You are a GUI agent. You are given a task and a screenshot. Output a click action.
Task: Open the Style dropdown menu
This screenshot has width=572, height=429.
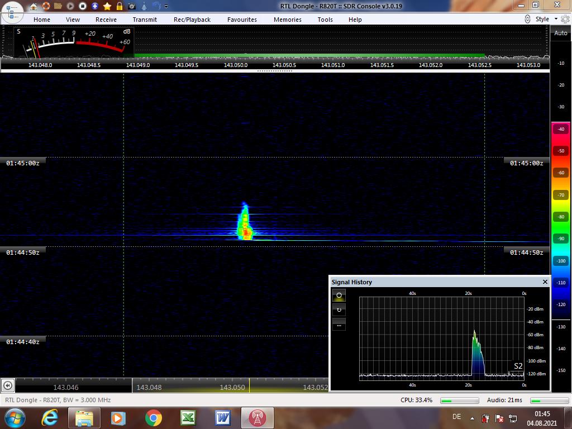click(x=546, y=19)
